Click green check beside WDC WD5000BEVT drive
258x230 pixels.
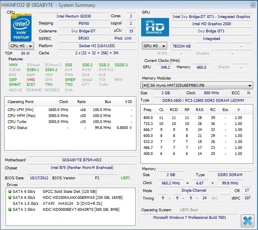click(x=10, y=209)
